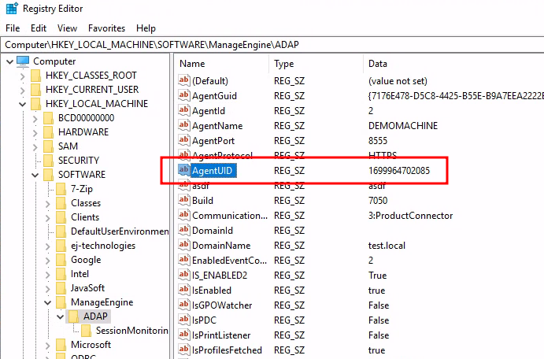Expand the HARDWARE key
This screenshot has height=359, width=544.
[x=35, y=132]
